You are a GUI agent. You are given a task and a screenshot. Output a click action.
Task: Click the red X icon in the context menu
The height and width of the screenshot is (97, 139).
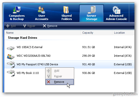point(49,82)
